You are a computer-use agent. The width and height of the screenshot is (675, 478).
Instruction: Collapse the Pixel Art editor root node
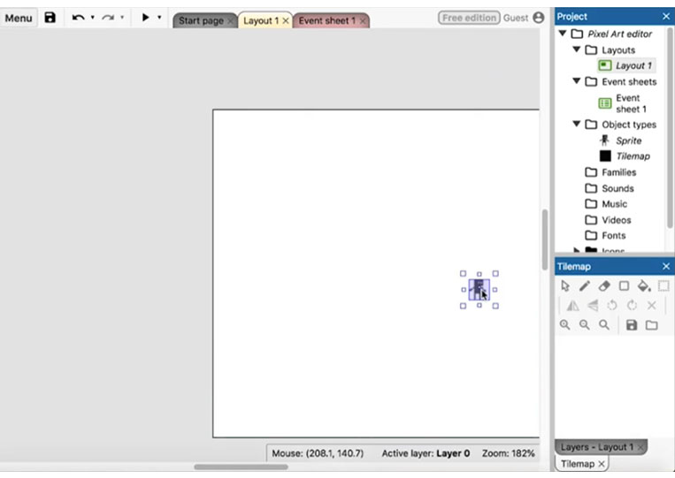(x=563, y=33)
